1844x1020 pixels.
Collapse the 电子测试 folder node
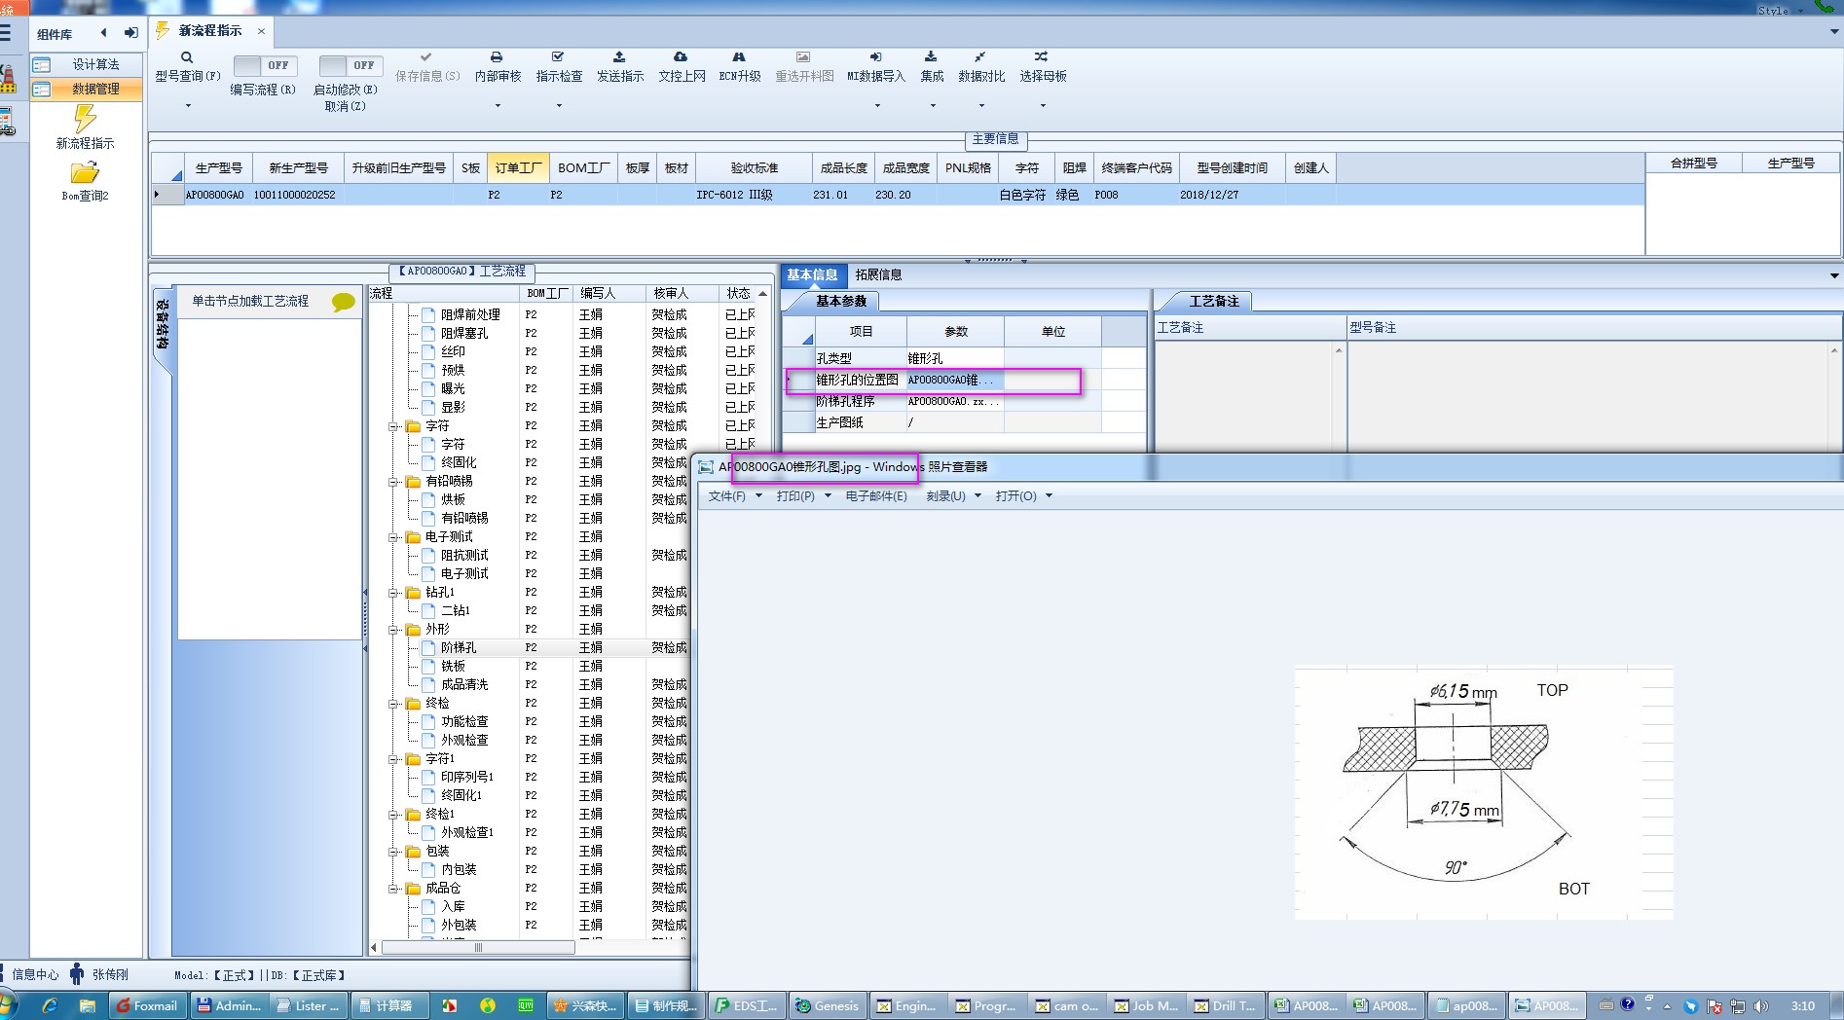tap(394, 537)
